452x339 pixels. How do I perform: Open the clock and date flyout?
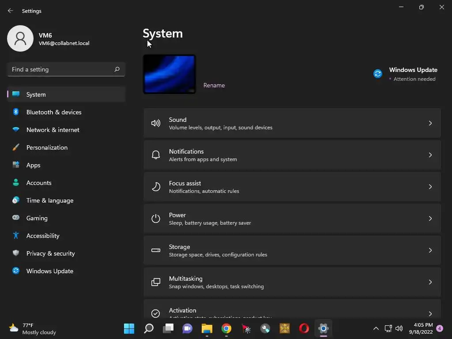click(x=421, y=328)
